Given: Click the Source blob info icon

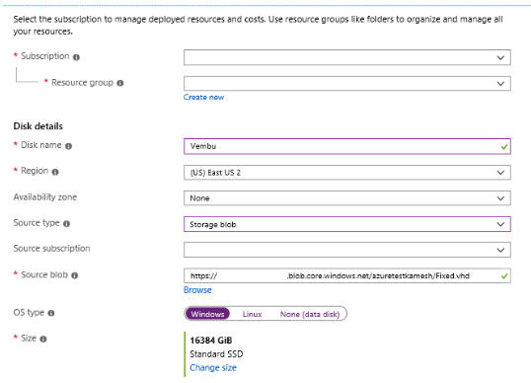Looking at the screenshot, I should pyautogui.click(x=75, y=275).
